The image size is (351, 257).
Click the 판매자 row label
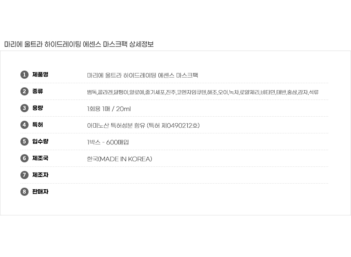coord(40,192)
